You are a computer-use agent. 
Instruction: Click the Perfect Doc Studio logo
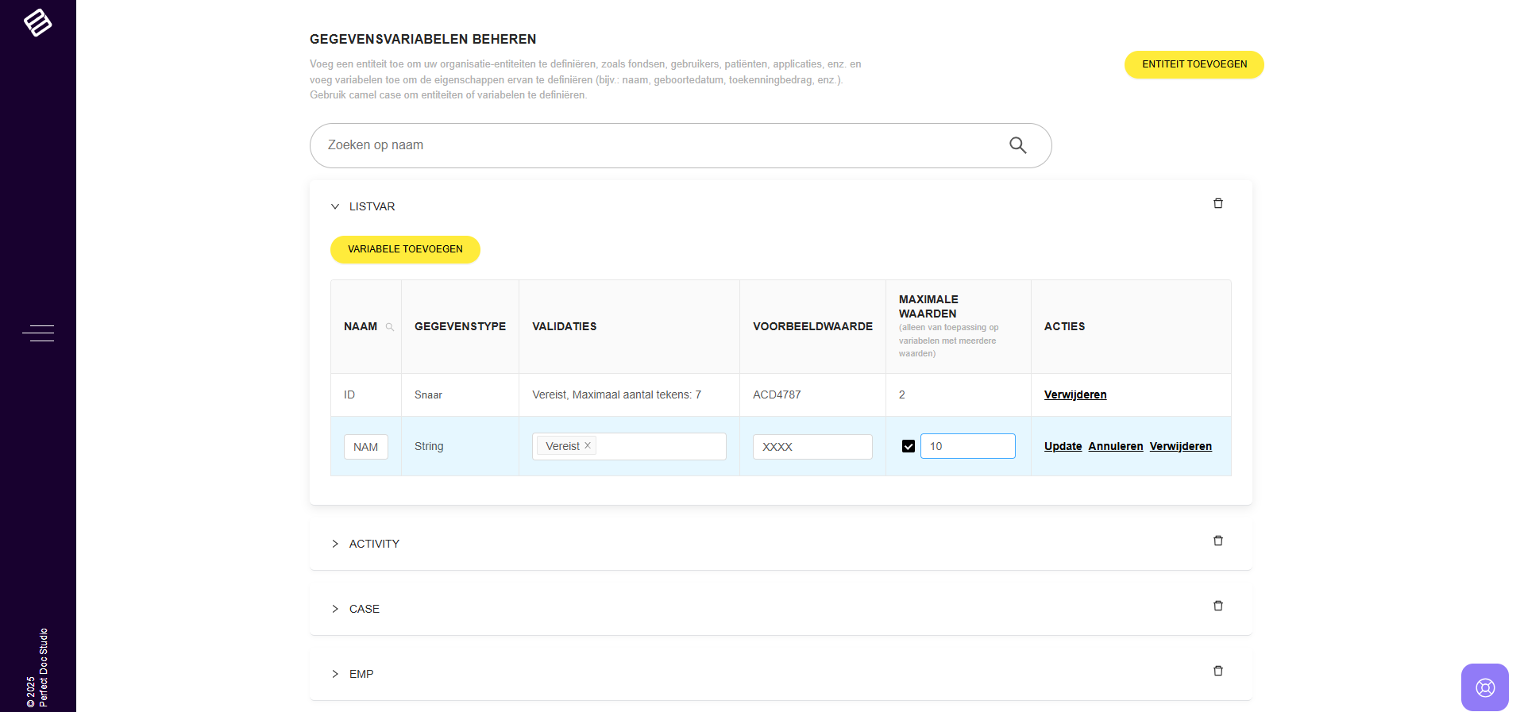[x=37, y=22]
